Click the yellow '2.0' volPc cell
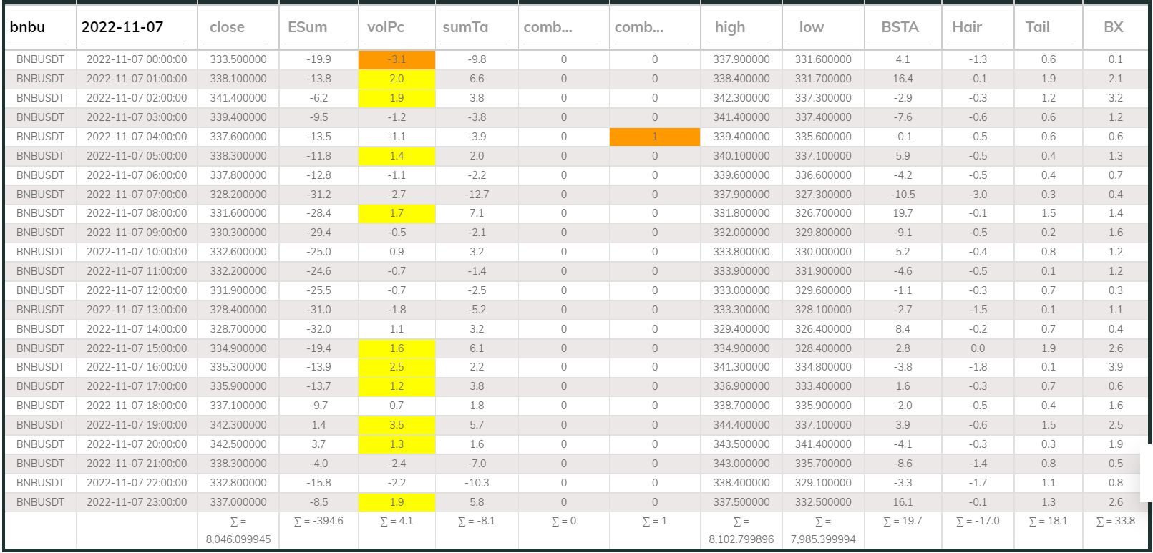 (x=397, y=79)
